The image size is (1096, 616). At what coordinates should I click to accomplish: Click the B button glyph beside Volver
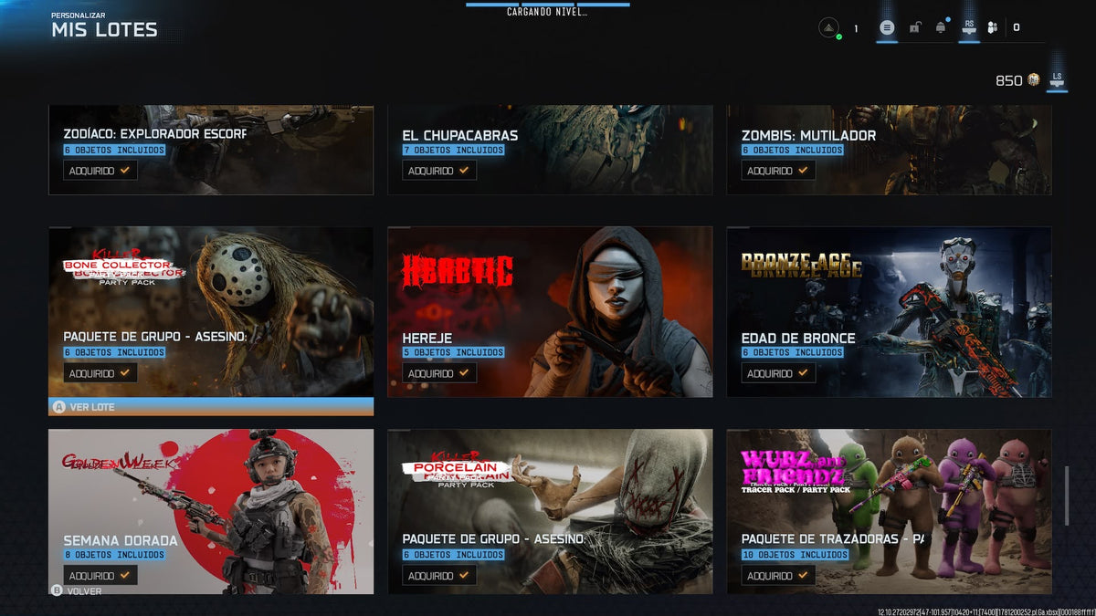coord(57,591)
